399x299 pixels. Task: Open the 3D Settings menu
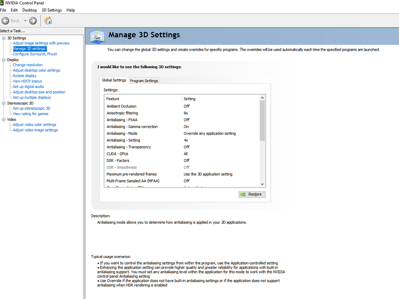[51, 10]
